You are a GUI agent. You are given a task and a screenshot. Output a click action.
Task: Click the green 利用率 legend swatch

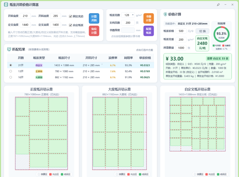coord(214,45)
